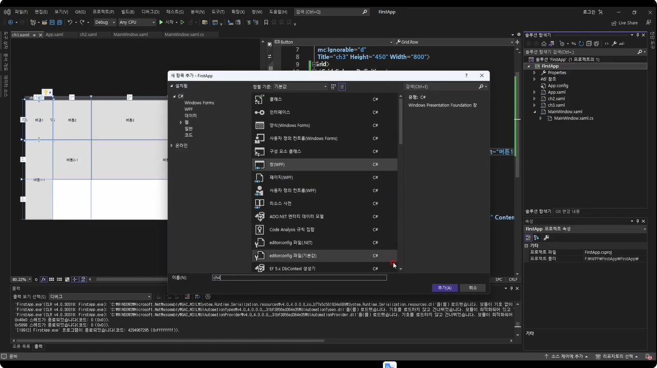The height and width of the screenshot is (368, 657).
Task: Open the 디버그(D) menu
Action: coord(150,12)
